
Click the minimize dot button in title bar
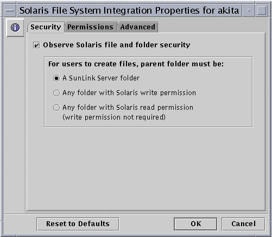249,10
